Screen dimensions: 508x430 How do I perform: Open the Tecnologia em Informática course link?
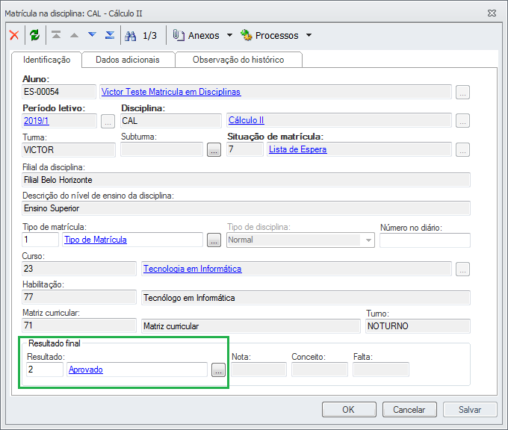click(193, 269)
